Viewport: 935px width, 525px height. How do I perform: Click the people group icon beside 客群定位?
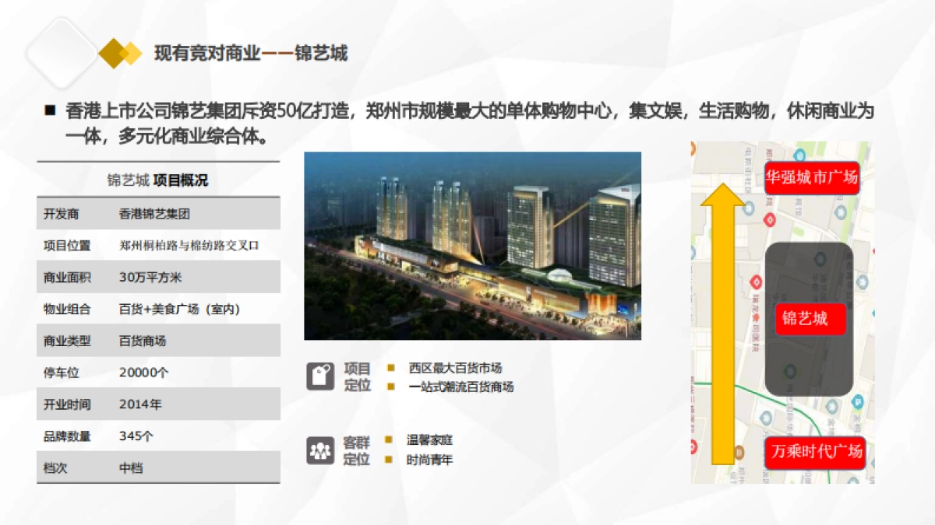(323, 449)
